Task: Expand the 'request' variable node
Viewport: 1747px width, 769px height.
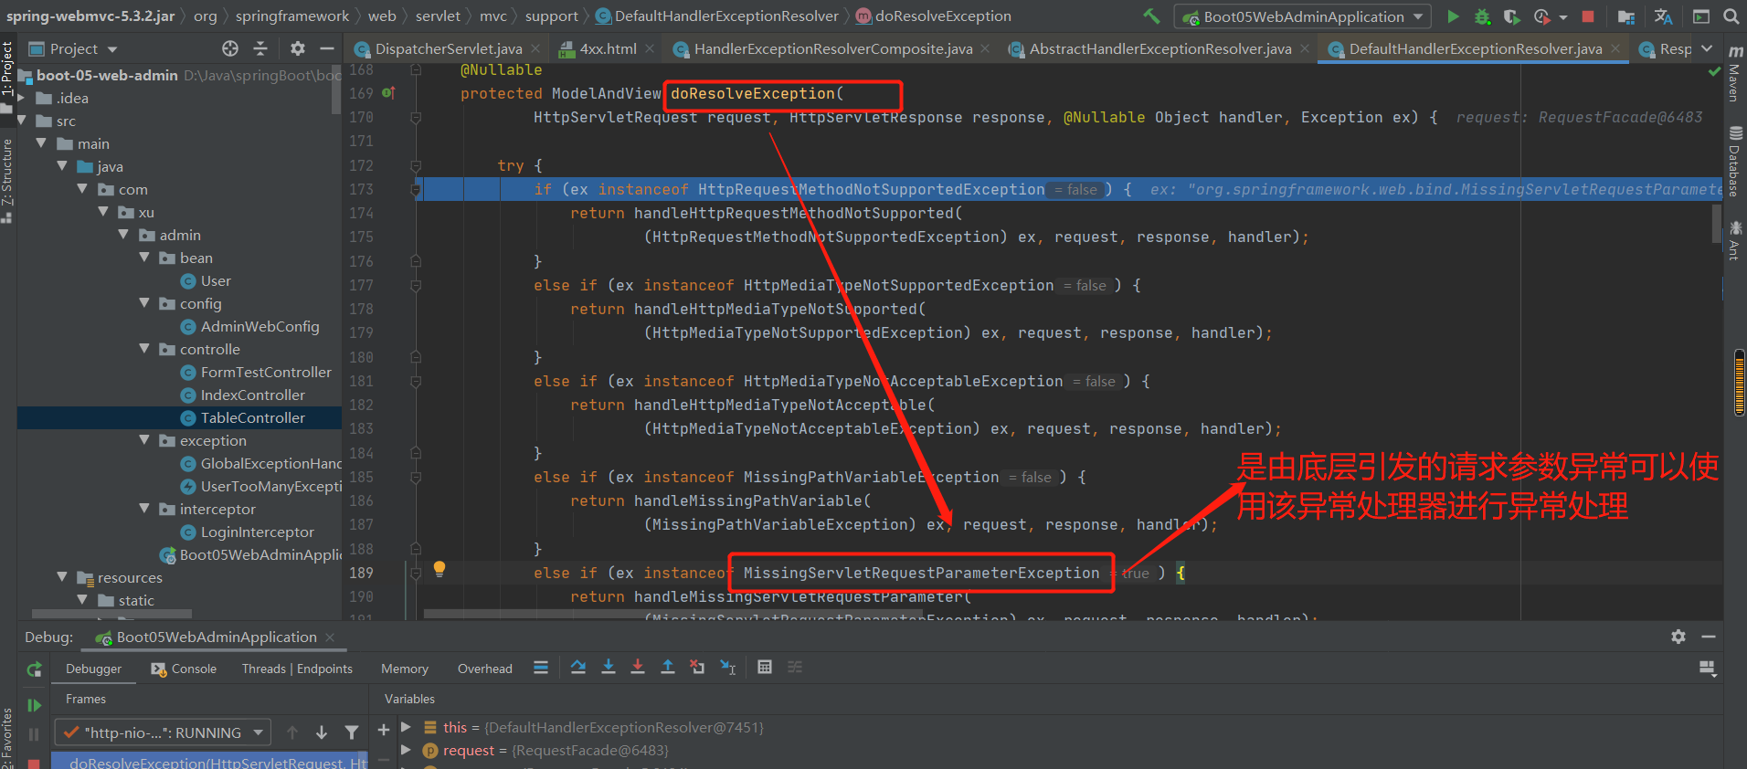Action: (x=406, y=751)
